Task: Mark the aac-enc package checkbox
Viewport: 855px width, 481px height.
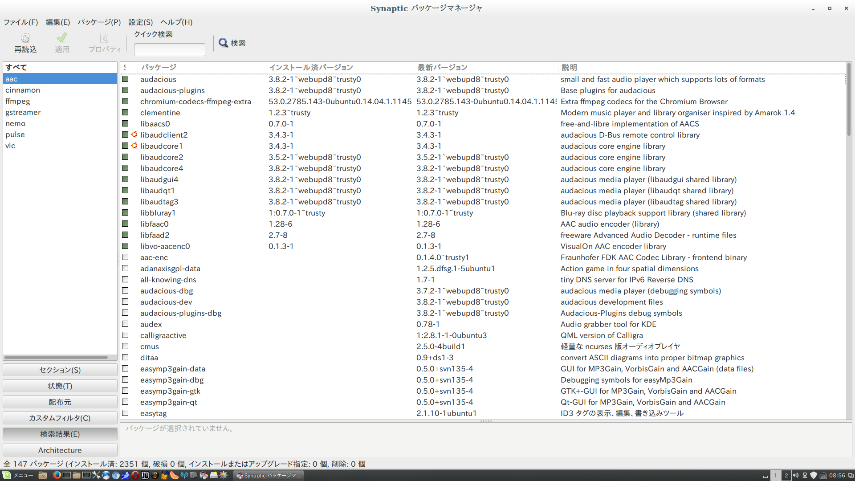Action: pos(125,257)
